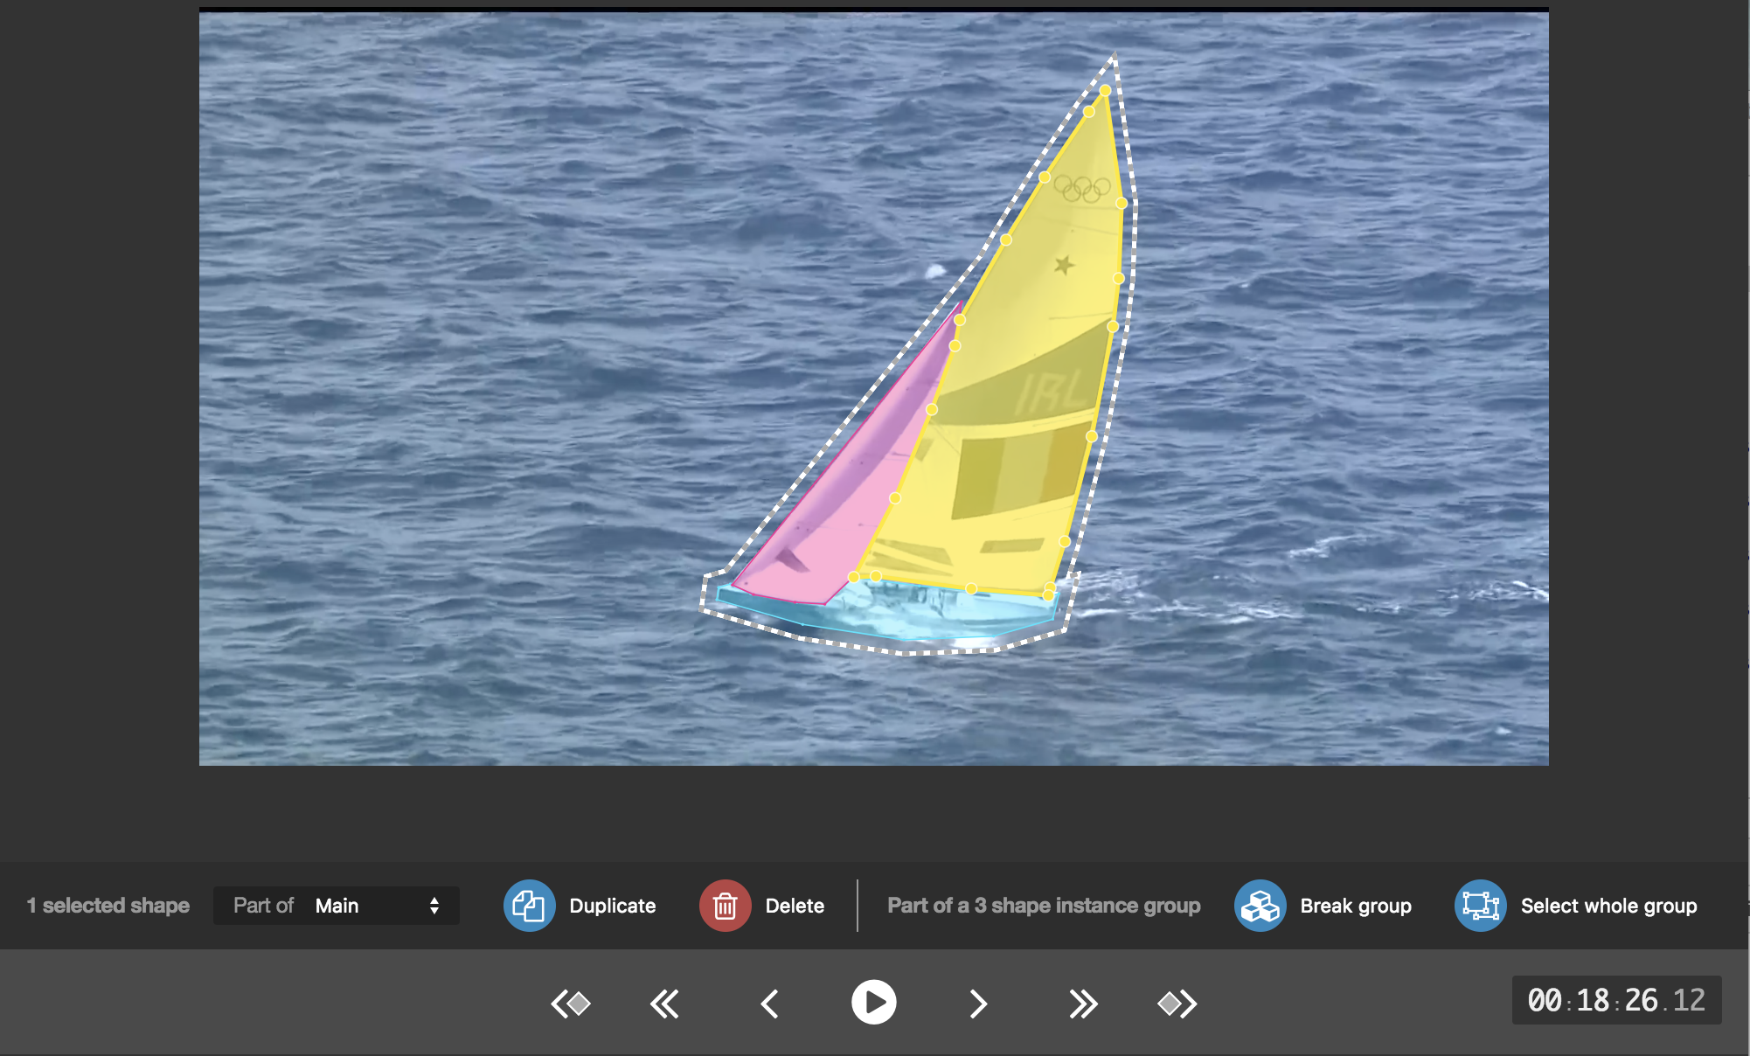Click the Break group label
Viewport: 1750px width, 1056px height.
(1356, 906)
